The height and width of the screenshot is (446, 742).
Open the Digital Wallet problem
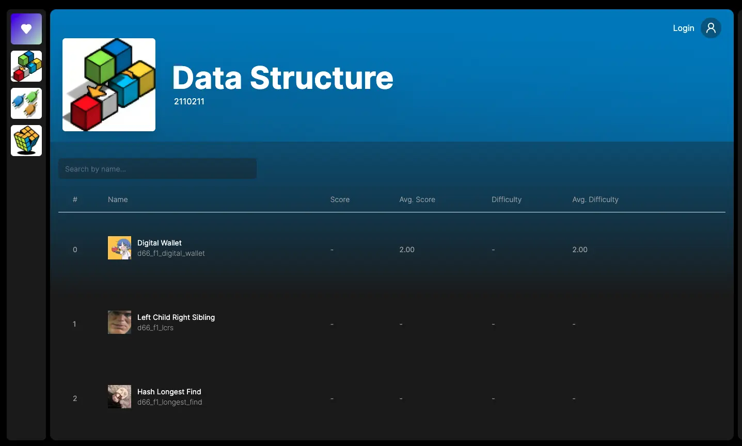160,243
